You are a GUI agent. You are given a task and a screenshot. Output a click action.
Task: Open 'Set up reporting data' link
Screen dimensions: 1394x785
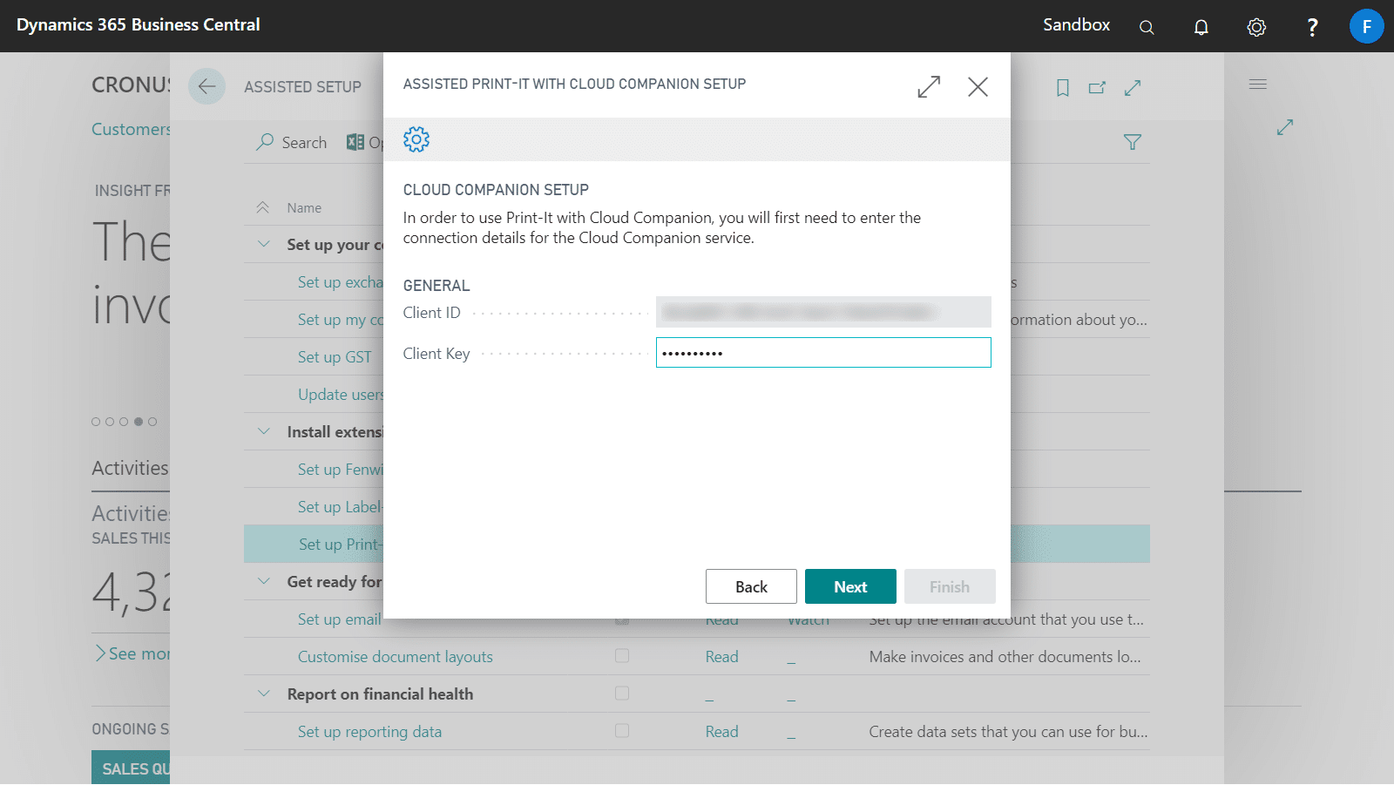click(x=369, y=732)
